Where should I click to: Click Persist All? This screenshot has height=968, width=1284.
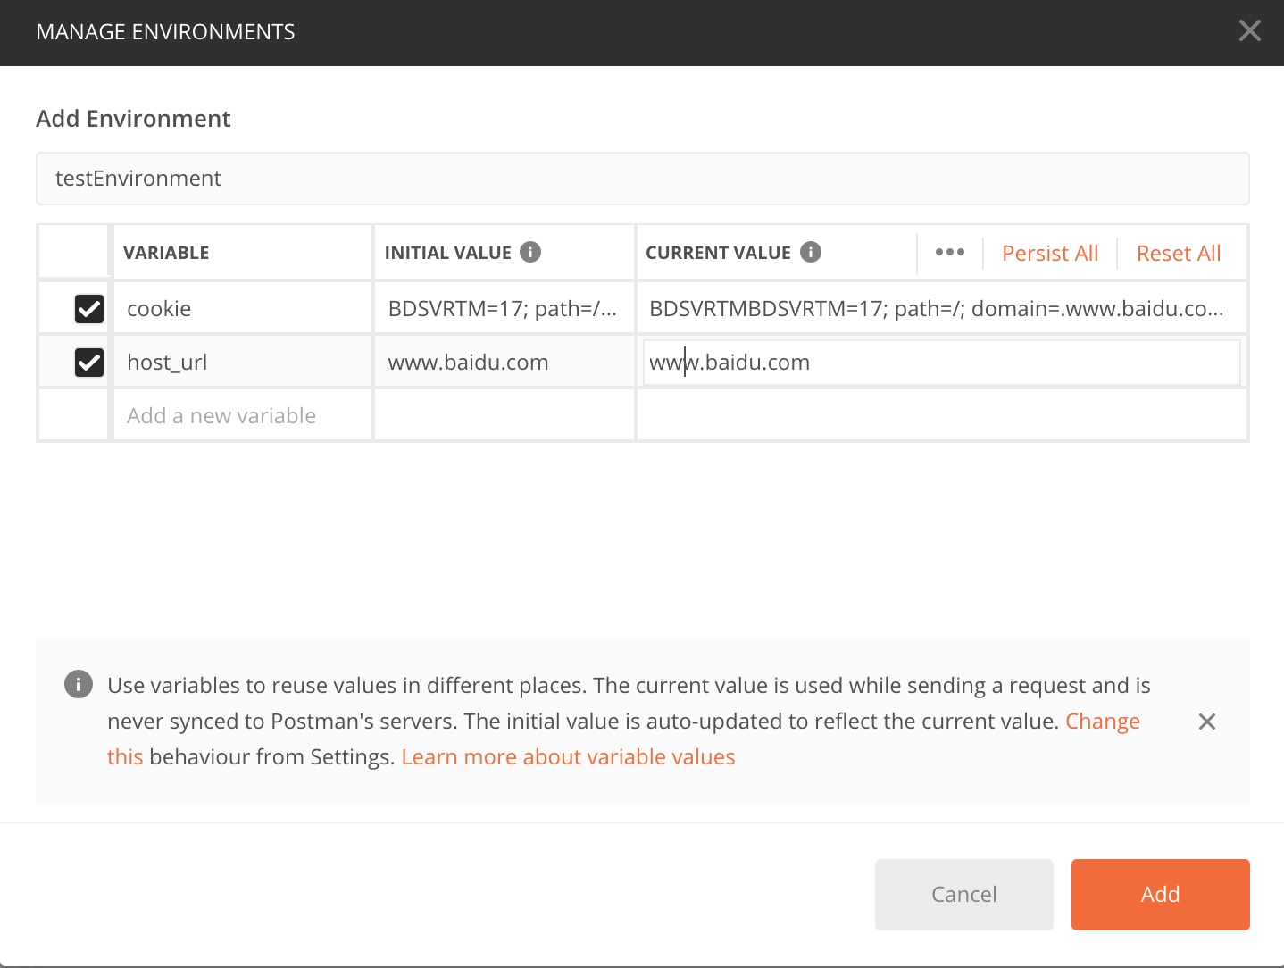[x=1050, y=253]
